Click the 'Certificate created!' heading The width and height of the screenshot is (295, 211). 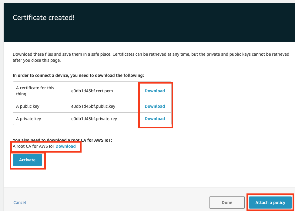tap(44, 18)
